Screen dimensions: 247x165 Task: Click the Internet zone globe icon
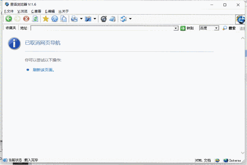coord(226,160)
